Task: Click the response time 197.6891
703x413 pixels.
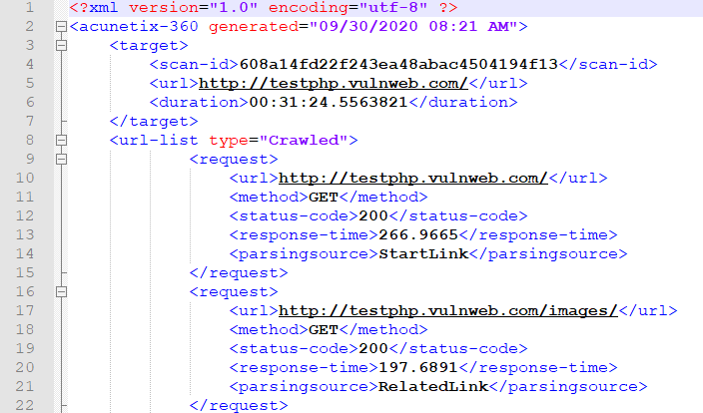Action: tap(417, 367)
